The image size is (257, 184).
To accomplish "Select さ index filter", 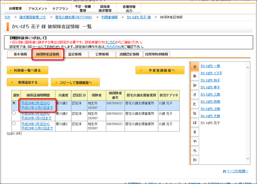I will (195, 95).
